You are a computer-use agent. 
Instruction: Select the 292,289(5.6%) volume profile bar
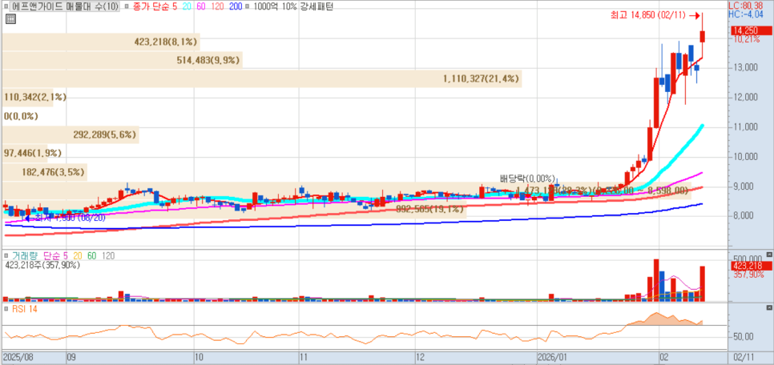[x=71, y=134]
